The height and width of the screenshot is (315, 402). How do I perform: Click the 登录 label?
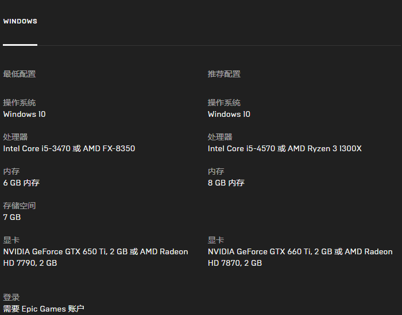pyautogui.click(x=11, y=297)
